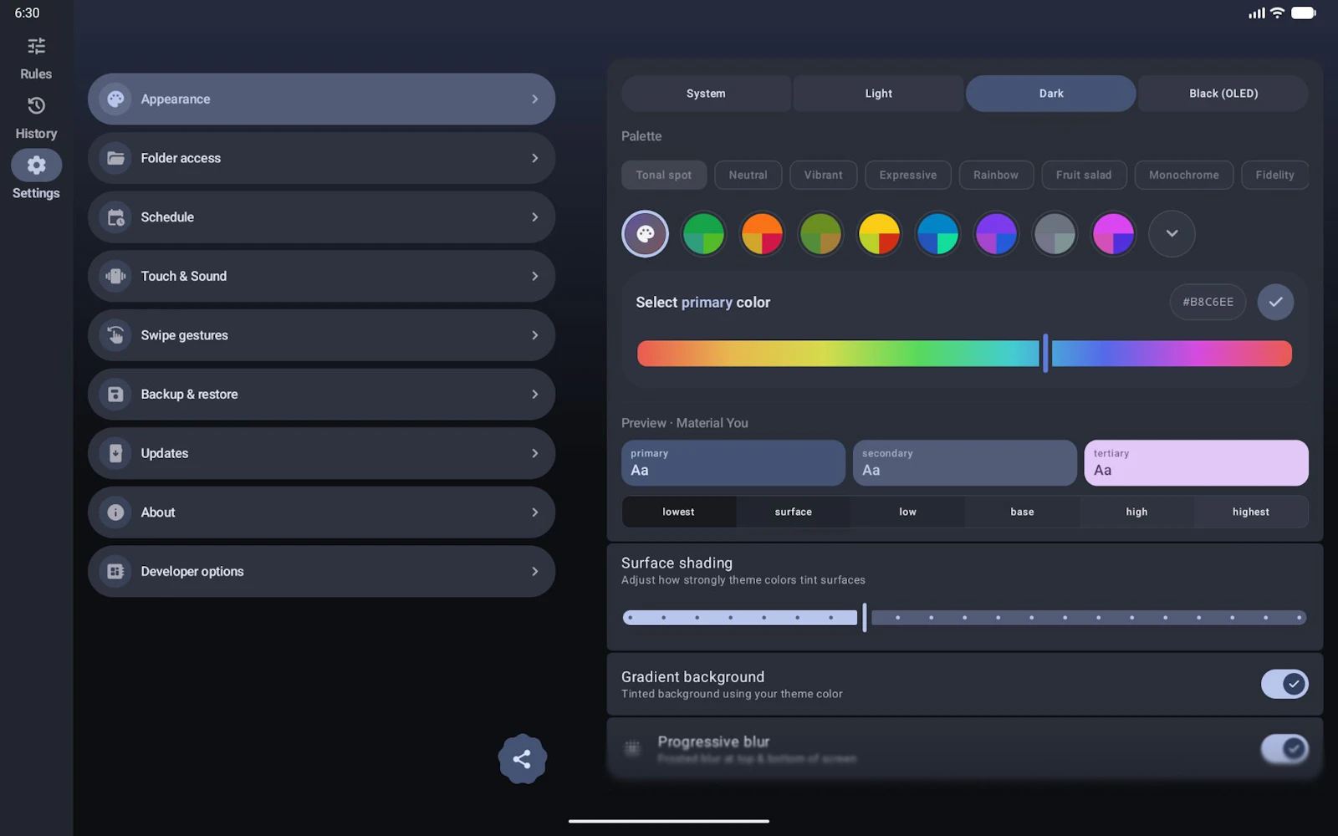Open About row chevron
1338x836 pixels.
tap(535, 512)
